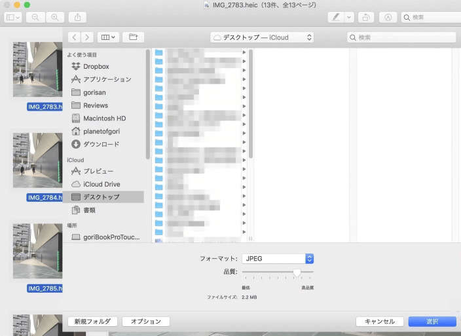This screenshot has width=461, height=336.
Task: Open the フォーマット JPEG dropdown
Action: [278, 259]
